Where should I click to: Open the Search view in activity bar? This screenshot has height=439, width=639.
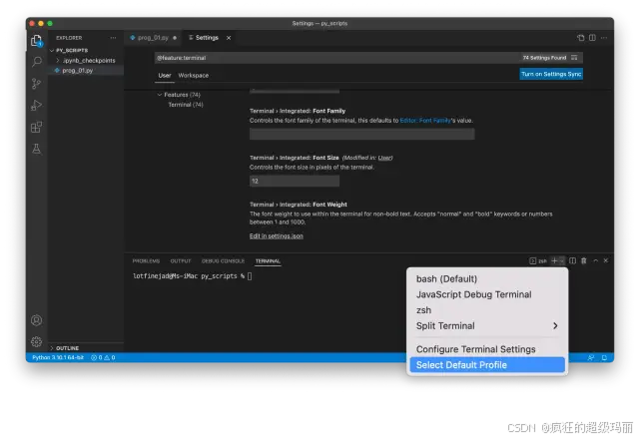click(x=36, y=62)
